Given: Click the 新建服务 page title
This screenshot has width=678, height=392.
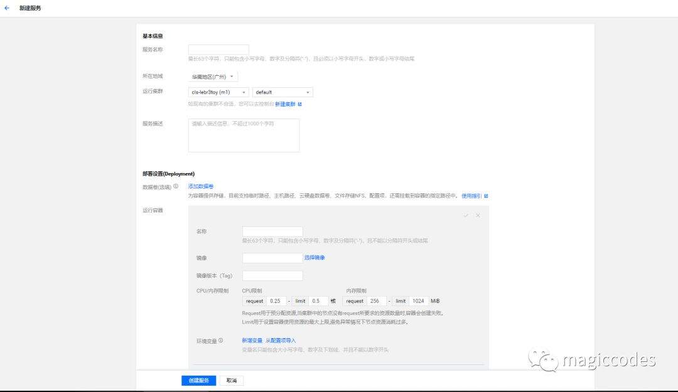Looking at the screenshot, I should click(30, 8).
